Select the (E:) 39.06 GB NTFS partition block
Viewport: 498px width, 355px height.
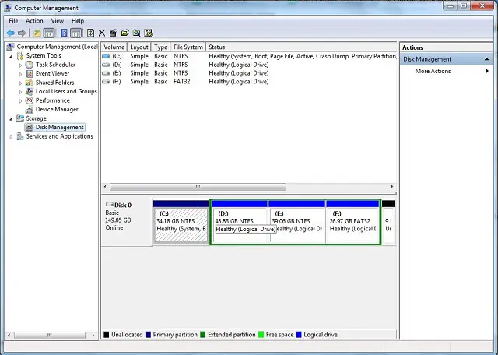pos(296,222)
